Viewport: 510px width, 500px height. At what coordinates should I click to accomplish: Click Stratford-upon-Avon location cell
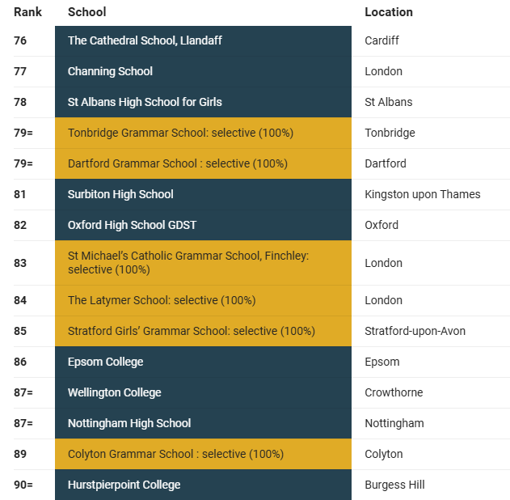click(x=415, y=331)
